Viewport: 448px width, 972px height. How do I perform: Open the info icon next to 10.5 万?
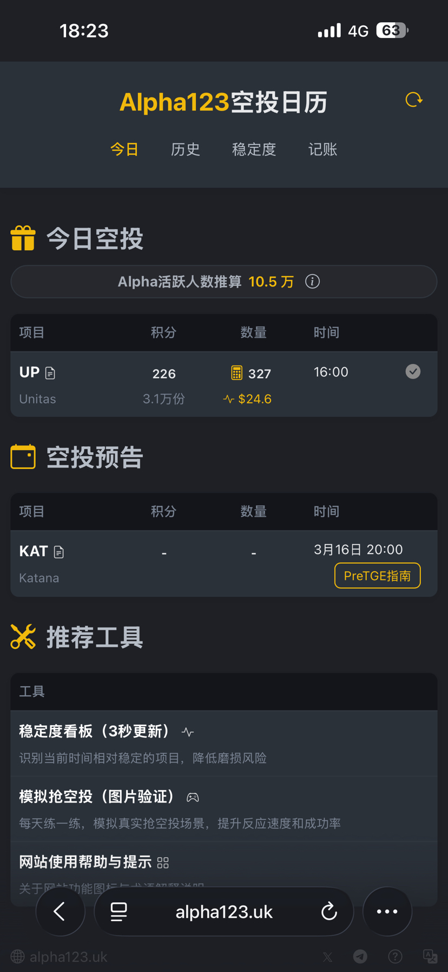(312, 282)
